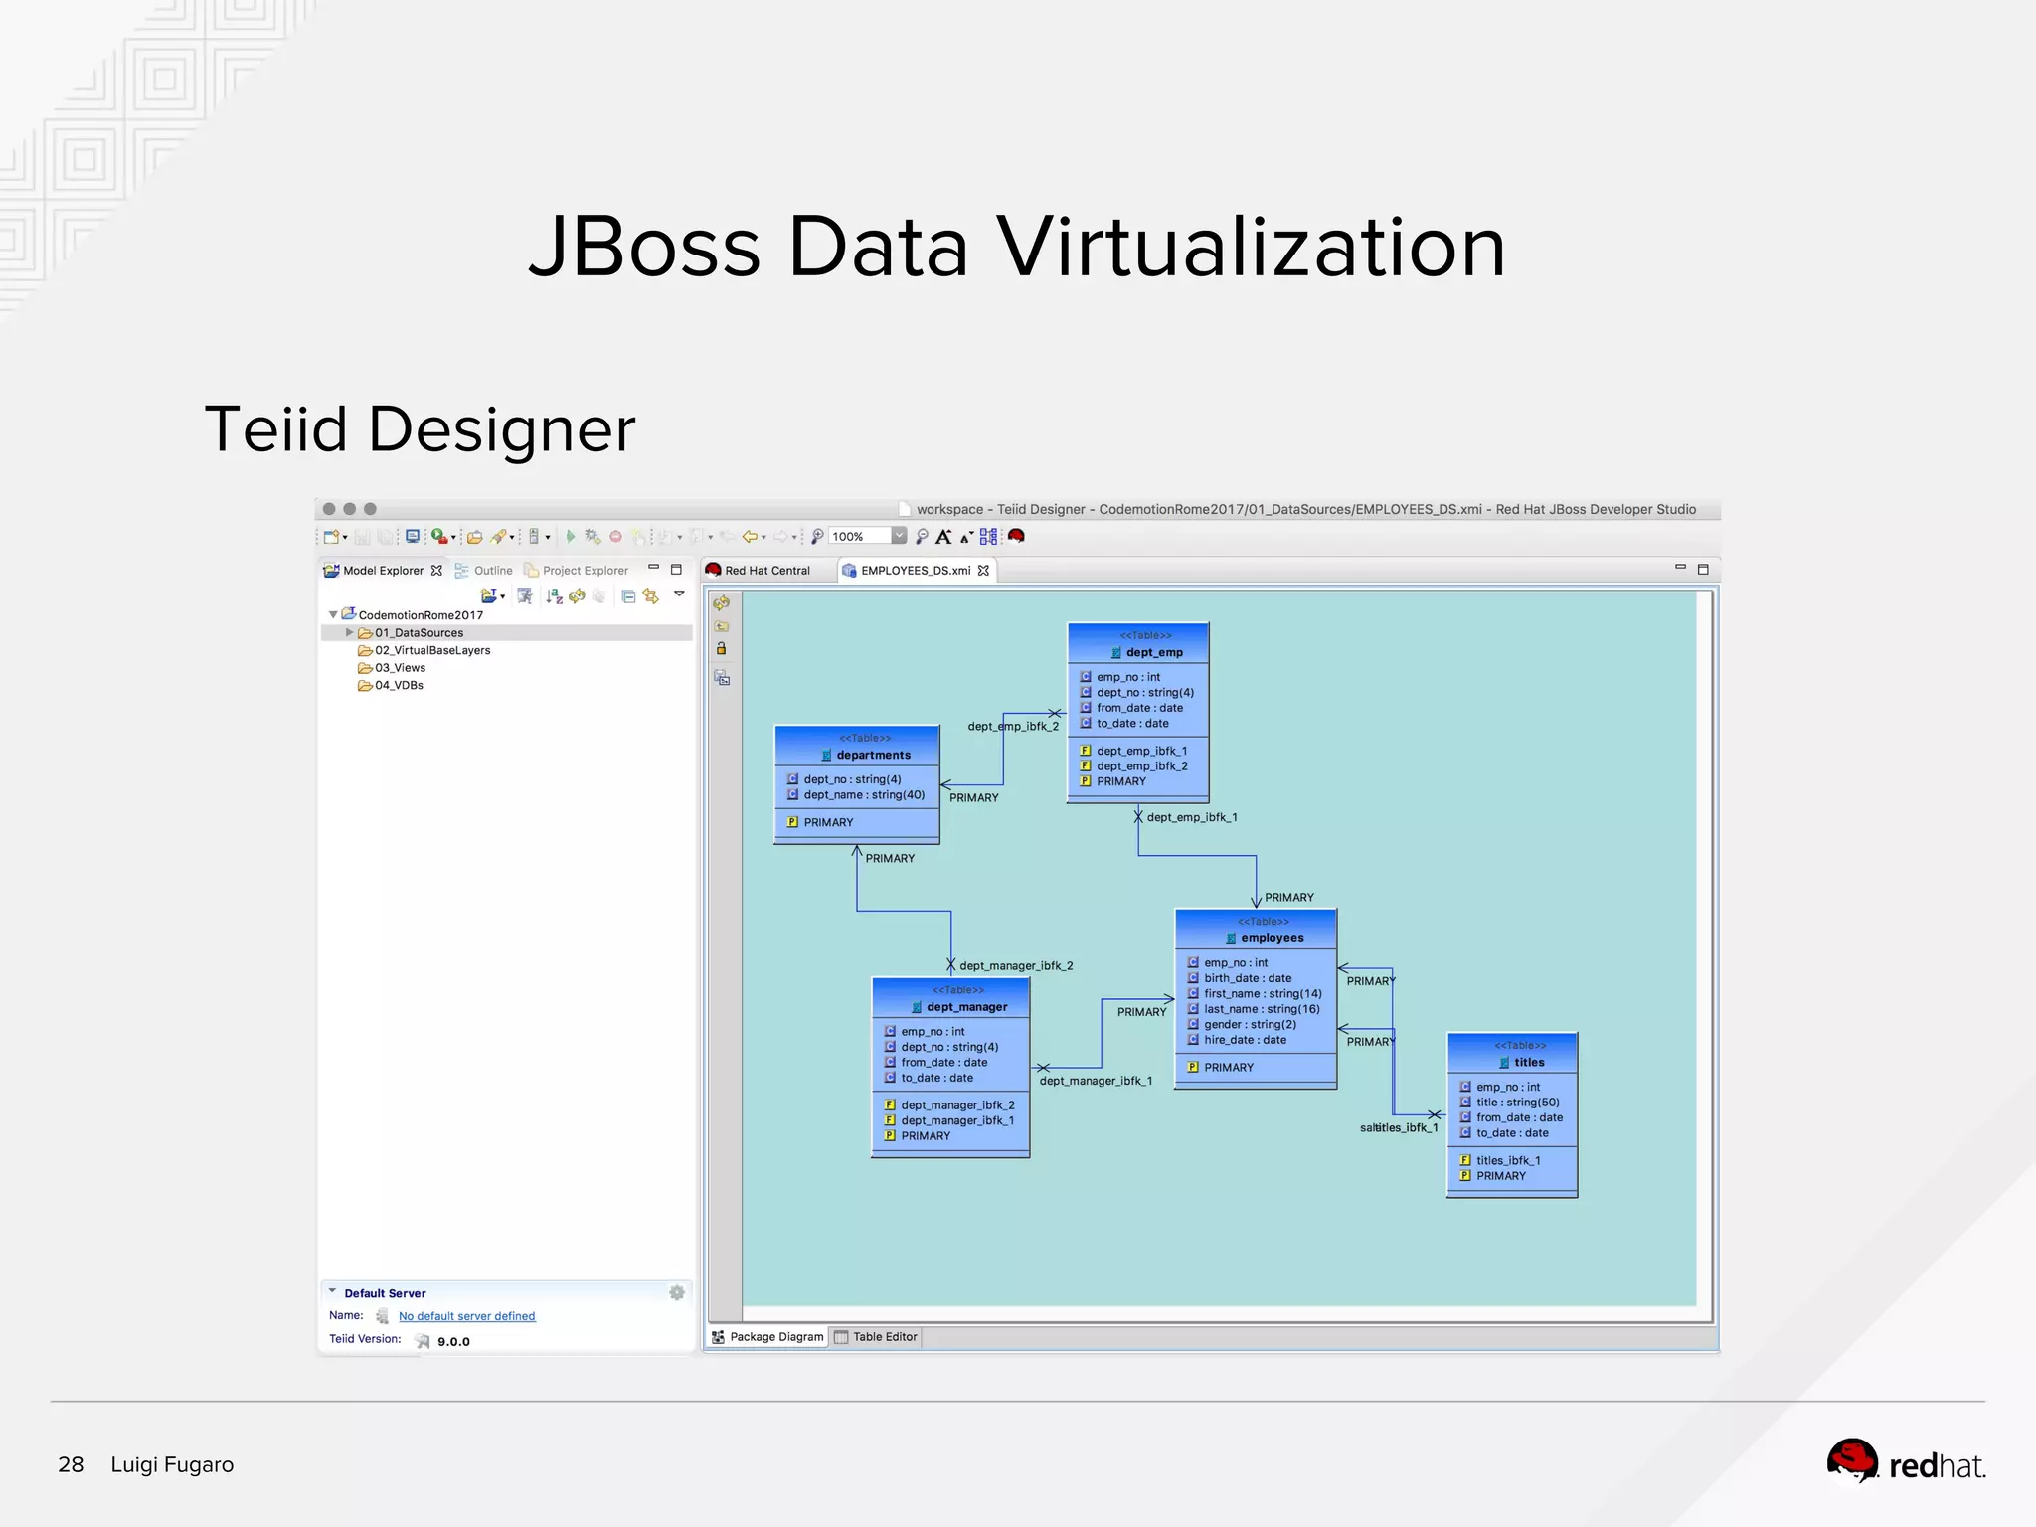2036x1527 pixels.
Task: Open the Back navigation history dropdown
Action: pyautogui.click(x=763, y=538)
